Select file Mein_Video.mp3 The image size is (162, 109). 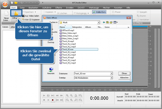(68, 33)
